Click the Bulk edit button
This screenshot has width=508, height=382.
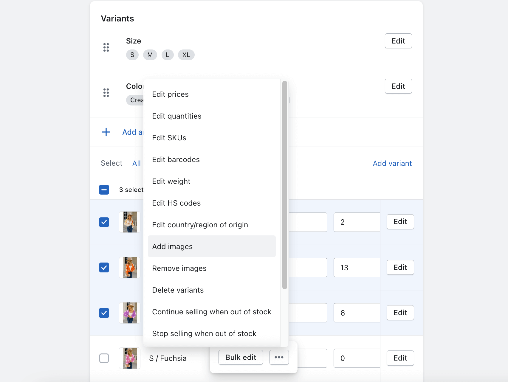click(x=241, y=357)
